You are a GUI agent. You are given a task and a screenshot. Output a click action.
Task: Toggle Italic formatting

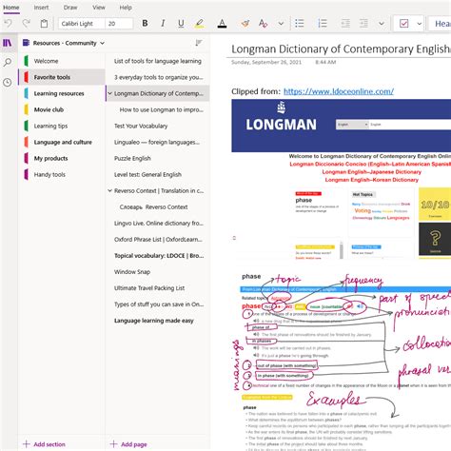point(163,23)
